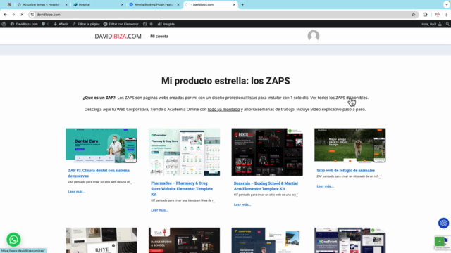Viewport: 451px width, 253px height.
Task: Open the Dance Studio & School thumbnail
Action: (x=184, y=240)
